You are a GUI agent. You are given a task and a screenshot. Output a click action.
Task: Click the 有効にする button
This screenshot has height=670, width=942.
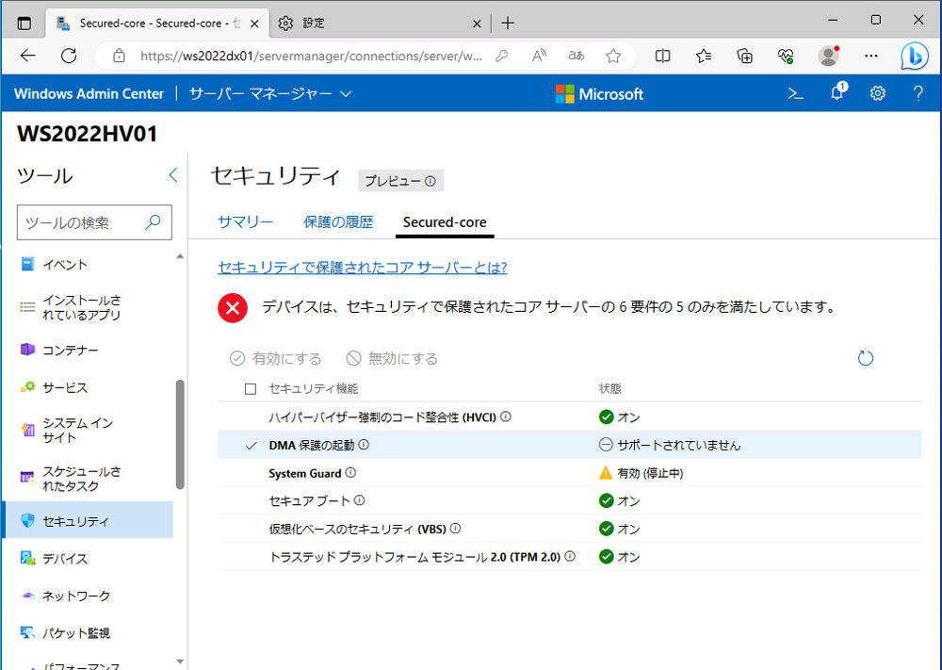coord(276,359)
